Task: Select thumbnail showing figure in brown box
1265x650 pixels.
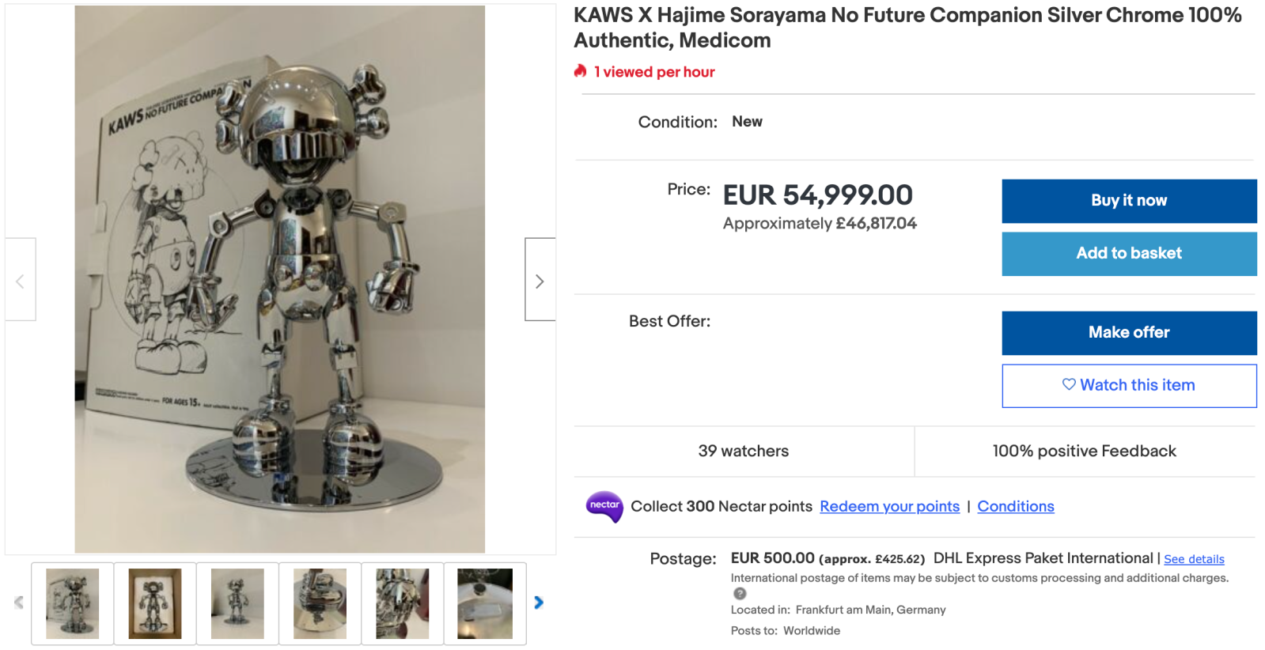Action: click(155, 603)
